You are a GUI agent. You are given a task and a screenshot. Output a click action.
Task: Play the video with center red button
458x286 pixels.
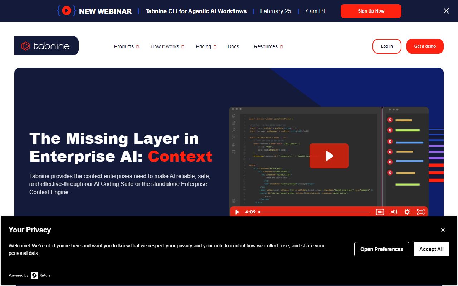pyautogui.click(x=329, y=156)
